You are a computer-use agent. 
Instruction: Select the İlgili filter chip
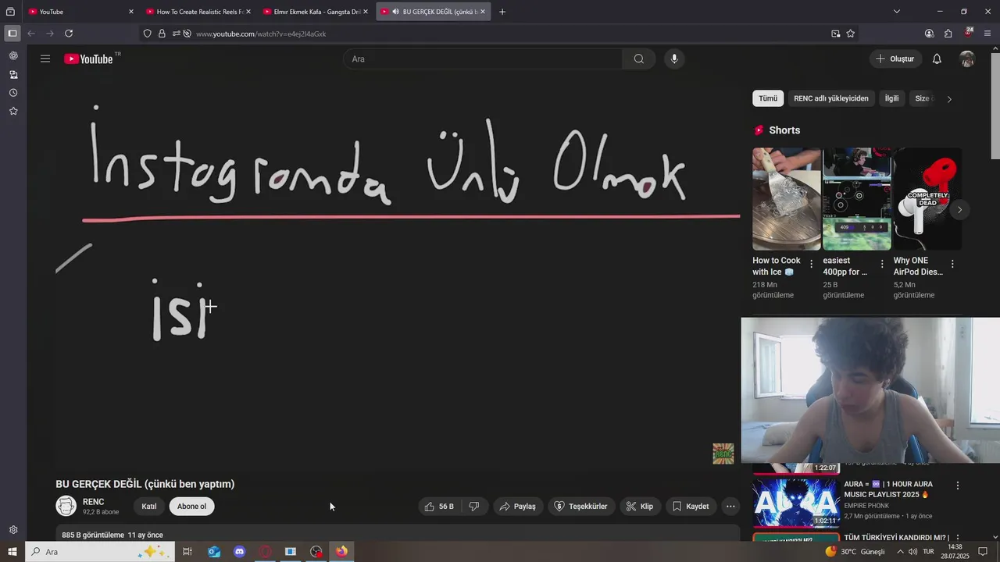[891, 98]
